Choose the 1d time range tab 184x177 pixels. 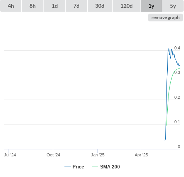[55, 6]
